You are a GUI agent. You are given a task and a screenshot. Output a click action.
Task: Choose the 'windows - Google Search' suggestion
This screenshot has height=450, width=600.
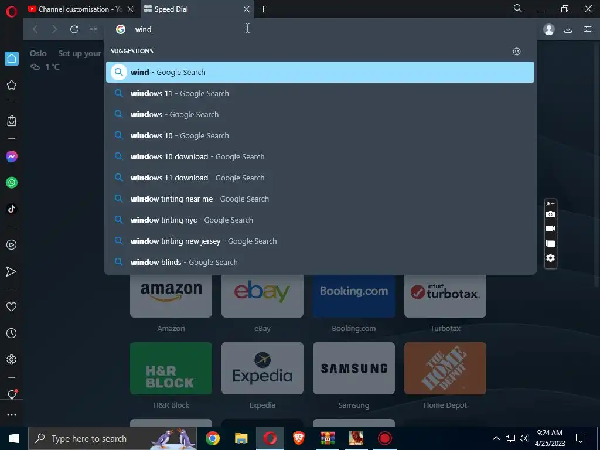tap(320, 114)
